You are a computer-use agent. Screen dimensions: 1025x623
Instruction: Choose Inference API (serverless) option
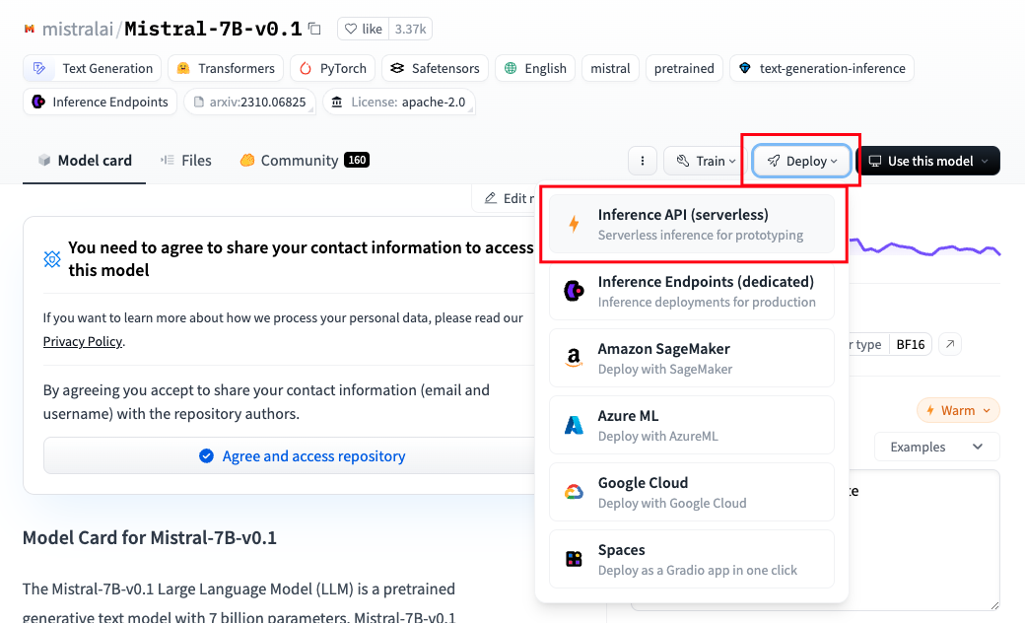pyautogui.click(x=692, y=224)
